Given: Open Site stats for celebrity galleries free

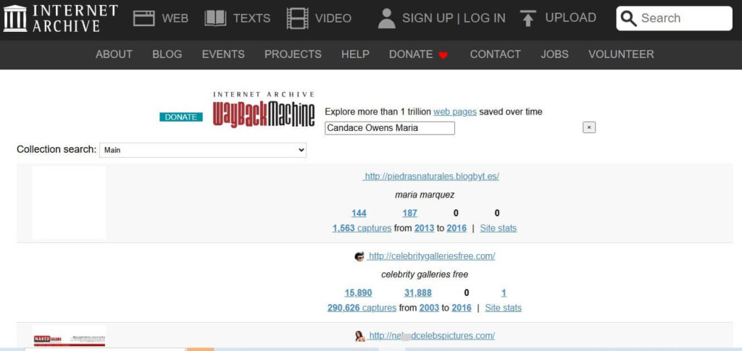Looking at the screenshot, I should [x=503, y=308].
